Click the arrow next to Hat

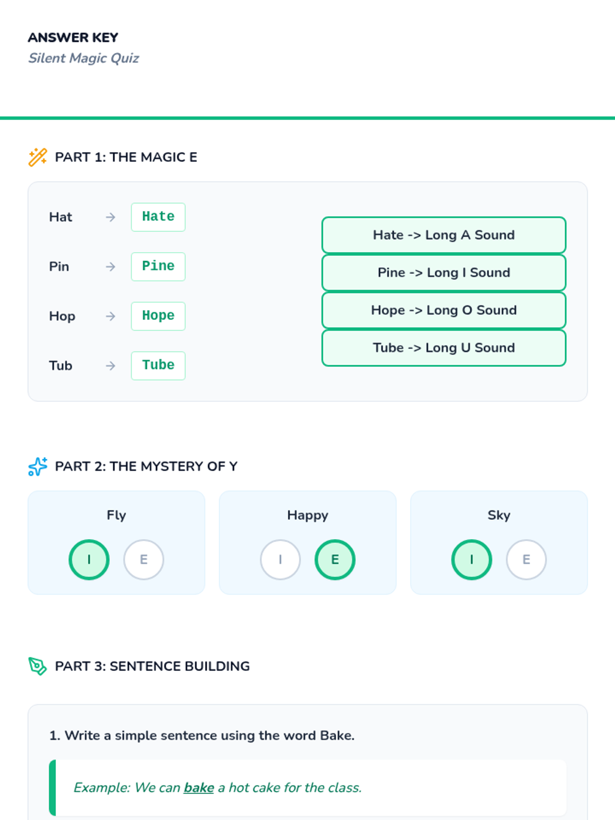(x=110, y=217)
